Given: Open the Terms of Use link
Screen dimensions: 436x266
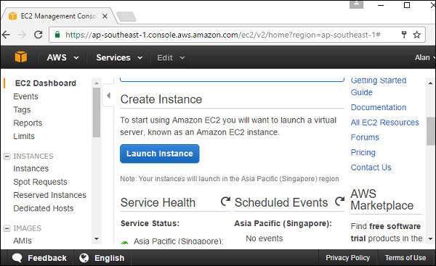Looking at the screenshot, I should pyautogui.click(x=405, y=258).
